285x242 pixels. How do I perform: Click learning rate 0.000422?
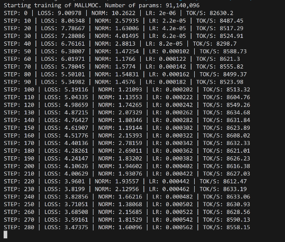coord(179,173)
